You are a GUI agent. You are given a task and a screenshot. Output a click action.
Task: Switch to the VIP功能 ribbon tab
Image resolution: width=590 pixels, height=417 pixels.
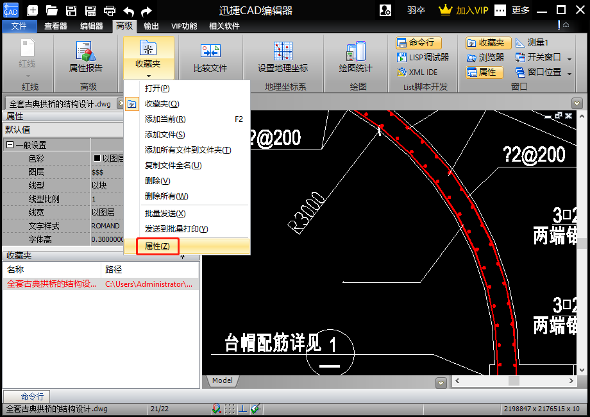[x=184, y=26]
